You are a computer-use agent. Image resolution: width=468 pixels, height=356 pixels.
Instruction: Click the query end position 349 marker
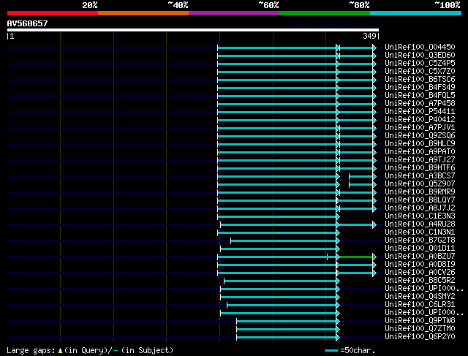coord(371,36)
